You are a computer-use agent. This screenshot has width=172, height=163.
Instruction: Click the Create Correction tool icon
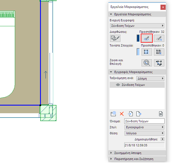tap(115, 38)
